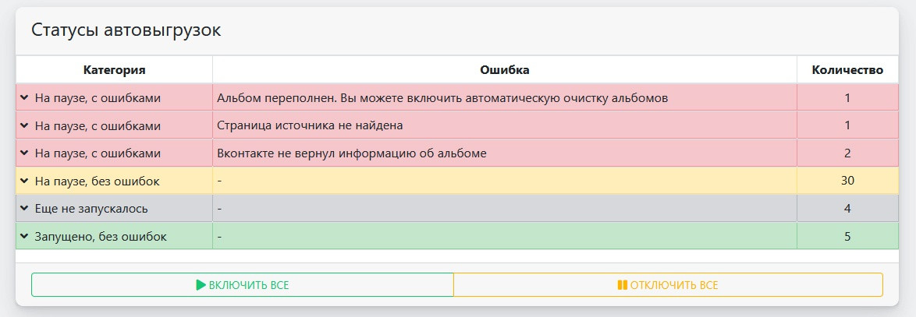Click the pause icon on "Отключить все"
This screenshot has width=916, height=317.
[x=622, y=285]
